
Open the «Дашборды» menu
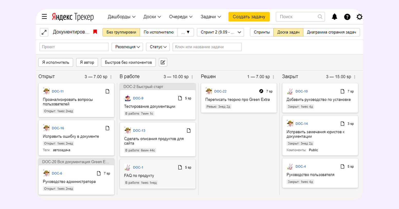coord(121,17)
